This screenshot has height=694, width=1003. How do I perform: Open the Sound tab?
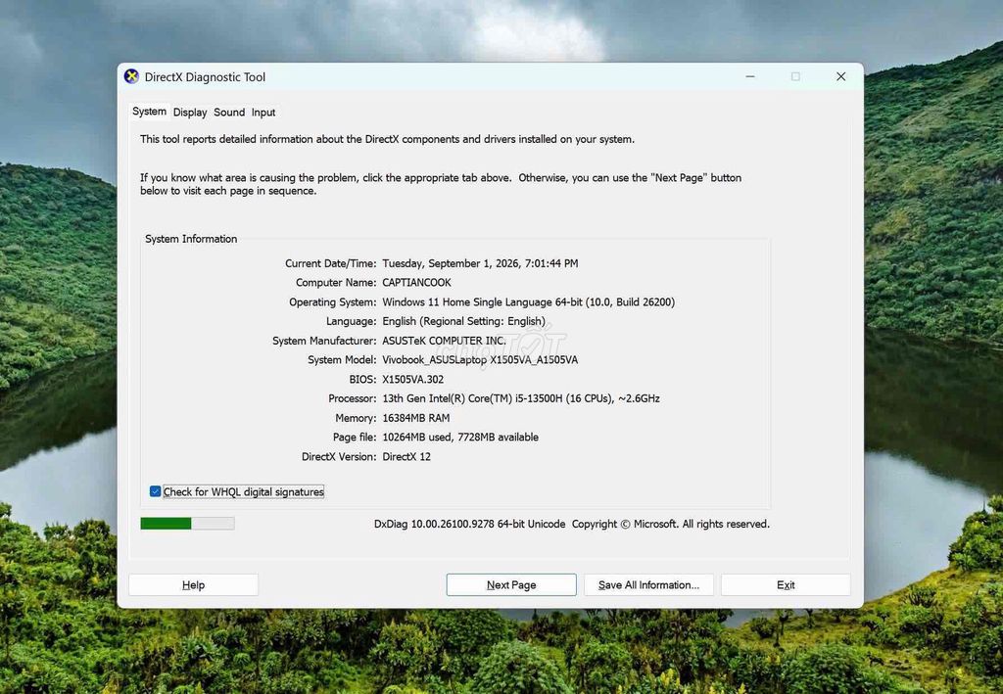229,113
